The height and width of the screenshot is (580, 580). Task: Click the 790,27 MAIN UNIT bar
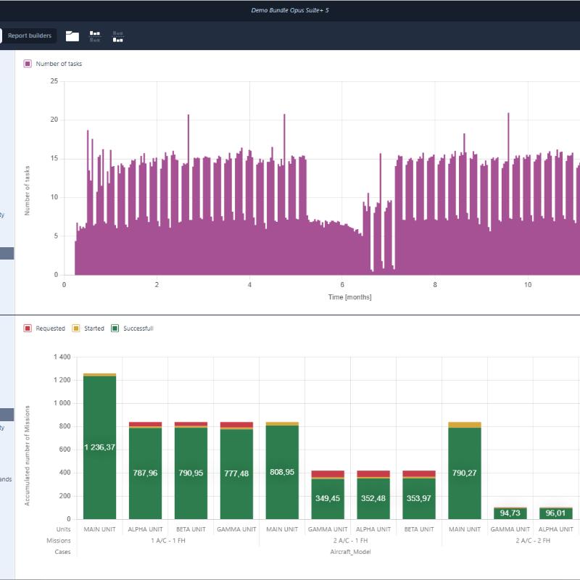465,473
